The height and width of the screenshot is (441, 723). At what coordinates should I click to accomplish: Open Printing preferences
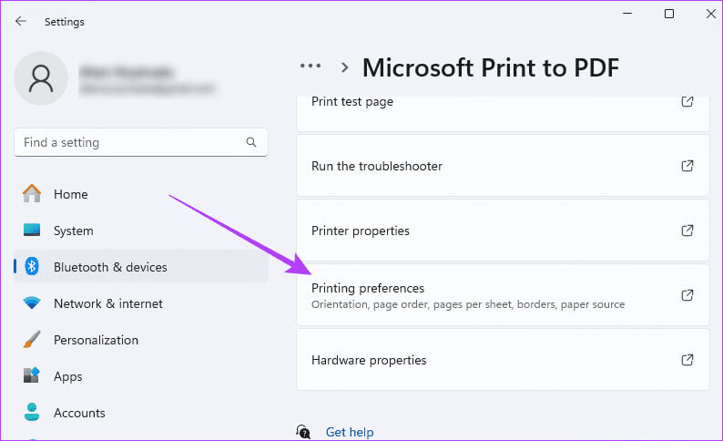click(503, 295)
